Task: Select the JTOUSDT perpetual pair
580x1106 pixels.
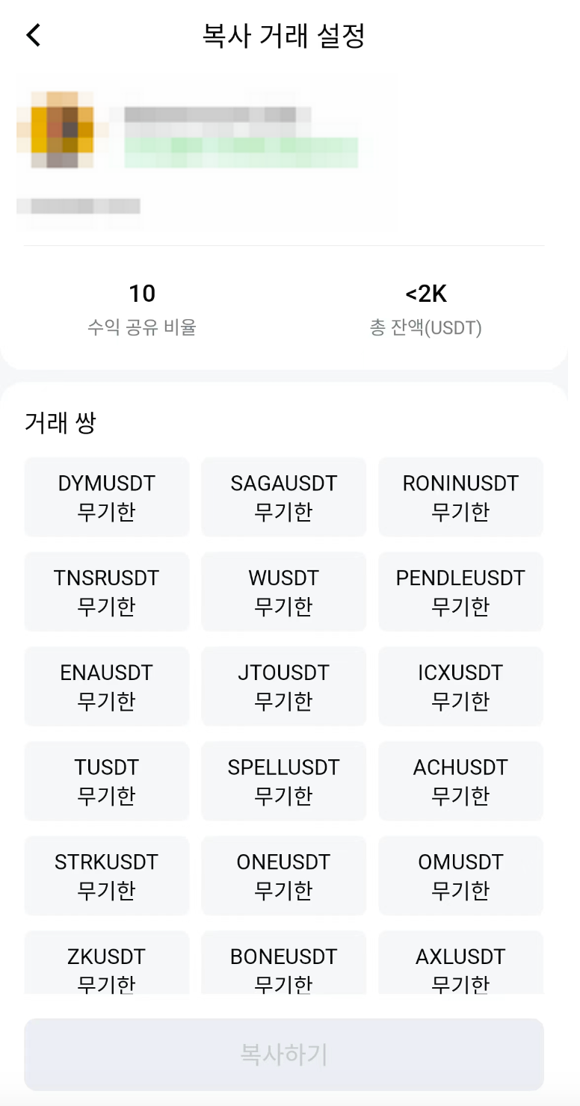Action: point(284,686)
